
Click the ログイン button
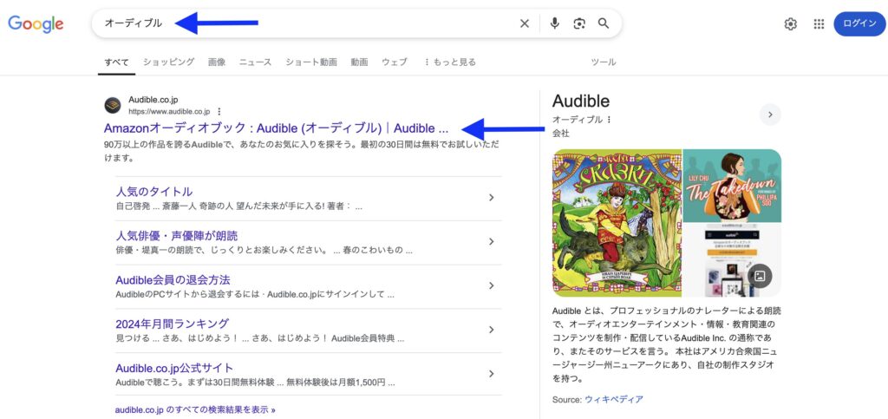pos(859,23)
